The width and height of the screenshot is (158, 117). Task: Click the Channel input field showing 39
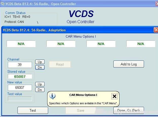click(20, 65)
